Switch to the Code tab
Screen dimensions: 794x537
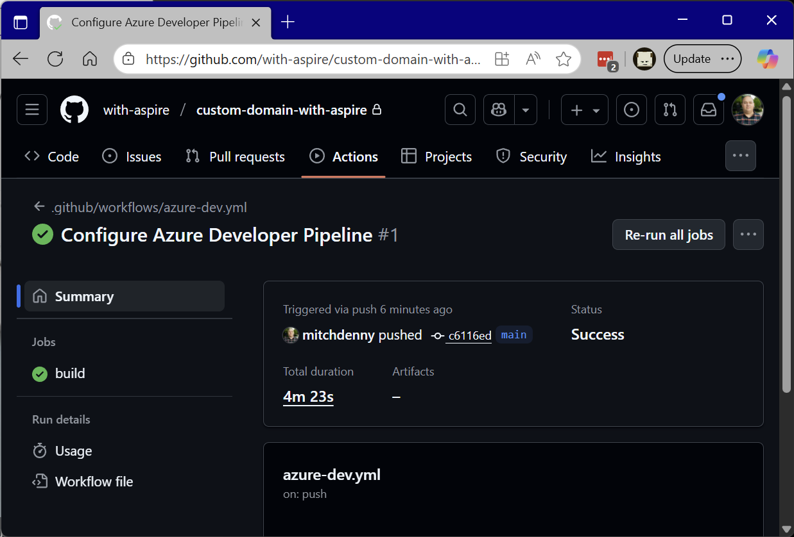coord(51,156)
